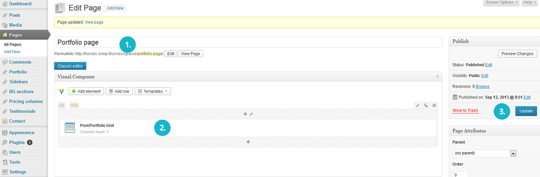Click the Visual Composer logo icon

point(62,91)
